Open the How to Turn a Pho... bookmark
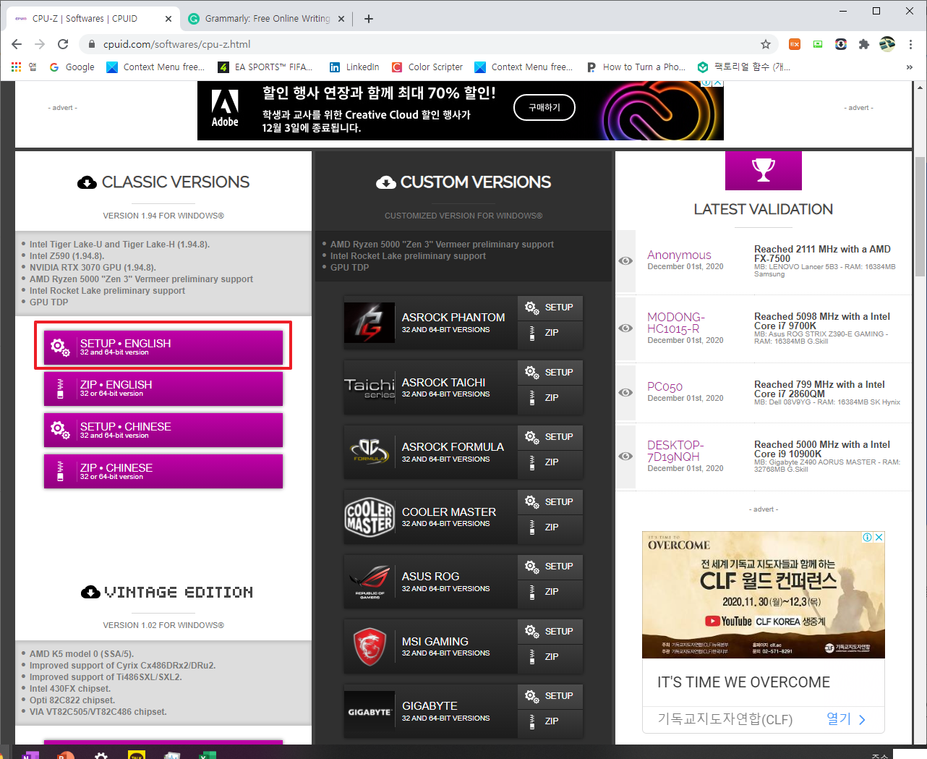Image resolution: width=927 pixels, height=759 pixels. (636, 67)
